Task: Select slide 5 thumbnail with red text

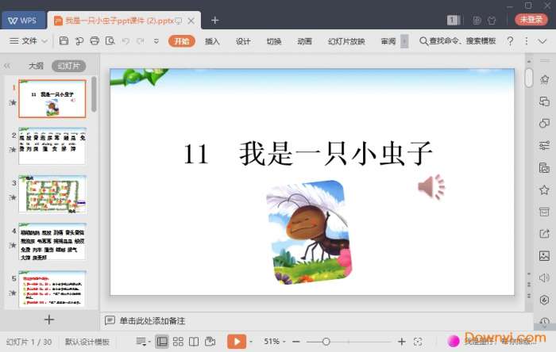Action: pyautogui.click(x=52, y=289)
